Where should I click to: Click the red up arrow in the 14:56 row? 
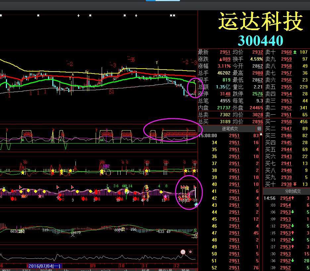pos(292,198)
